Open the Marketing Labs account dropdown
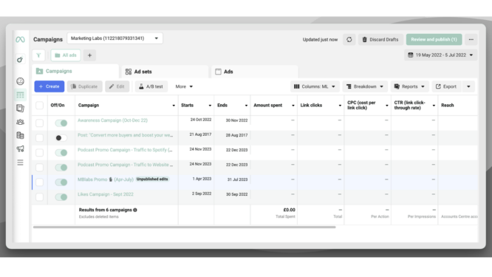Viewport: 492px width, 277px height. [115, 38]
